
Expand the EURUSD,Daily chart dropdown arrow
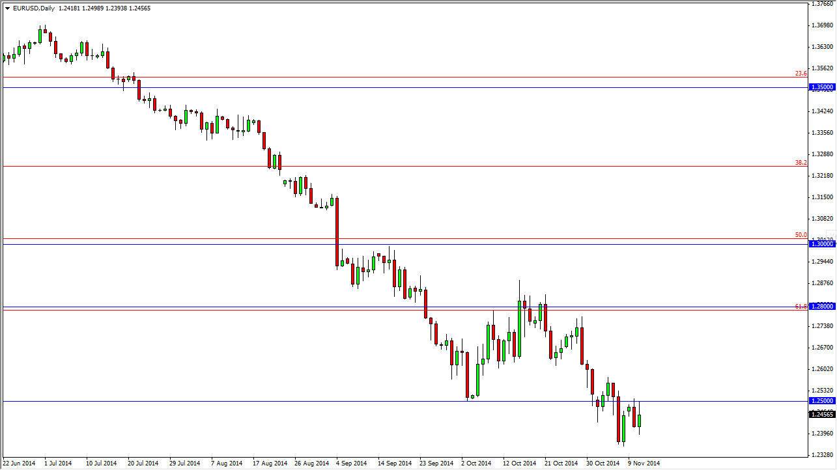coord(7,8)
